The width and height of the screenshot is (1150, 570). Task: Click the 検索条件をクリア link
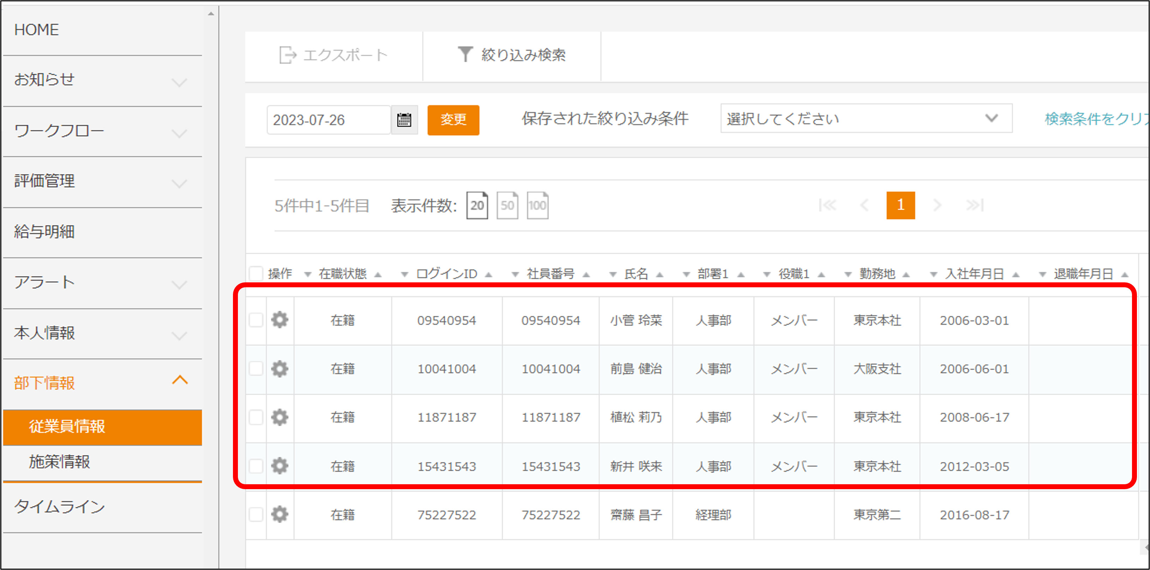1096,119
